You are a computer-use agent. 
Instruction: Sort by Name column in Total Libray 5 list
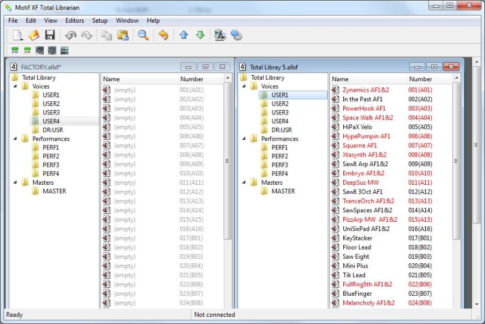tap(369, 79)
